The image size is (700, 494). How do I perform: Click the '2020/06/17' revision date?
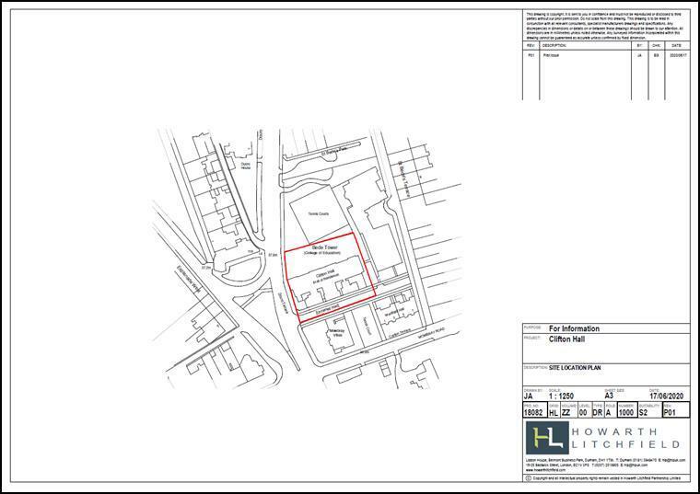678,56
